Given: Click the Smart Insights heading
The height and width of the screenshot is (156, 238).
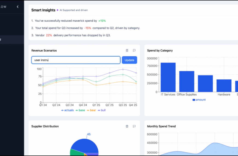Looking at the screenshot, I should coord(43,10).
